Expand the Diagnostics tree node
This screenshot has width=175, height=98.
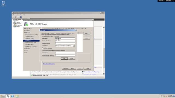click(13, 24)
